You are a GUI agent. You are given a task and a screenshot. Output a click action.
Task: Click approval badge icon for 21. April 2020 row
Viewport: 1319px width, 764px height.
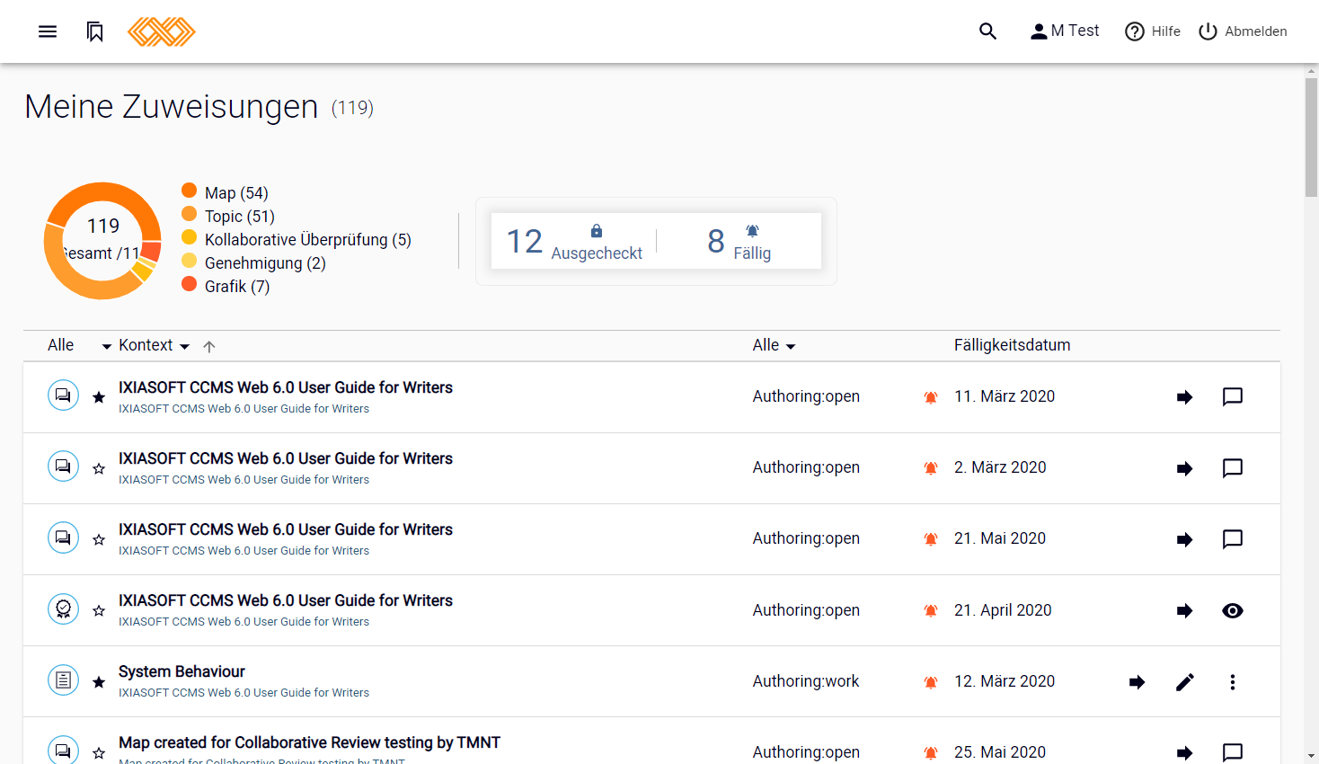[x=63, y=609]
